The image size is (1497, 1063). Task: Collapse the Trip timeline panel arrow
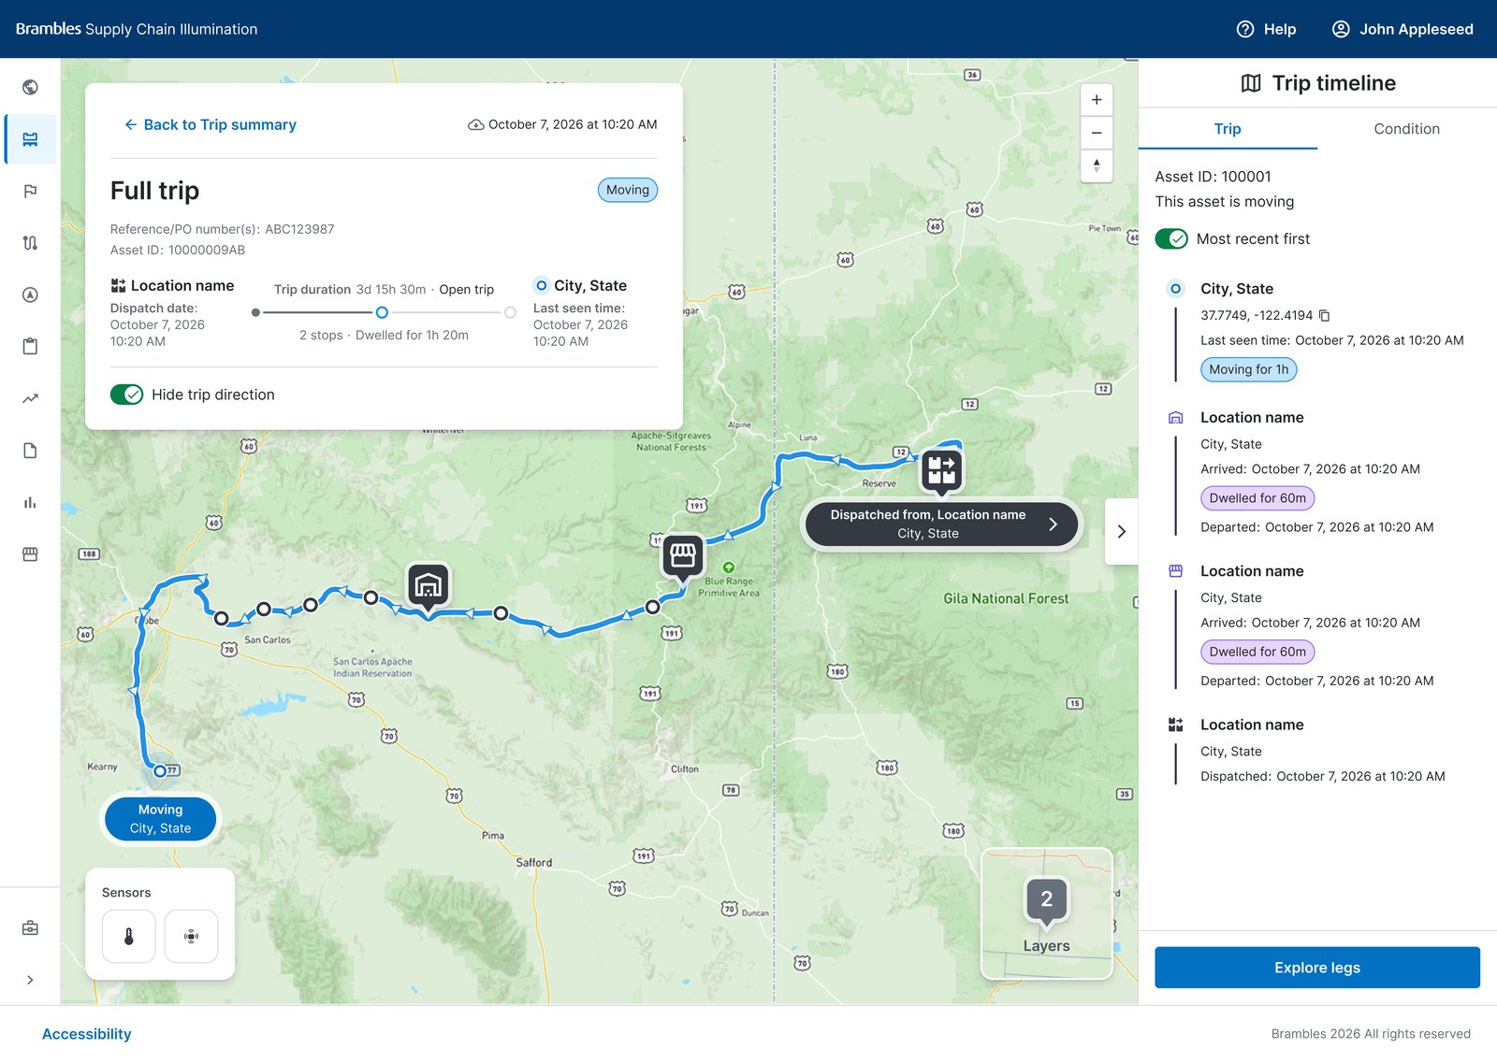(x=1121, y=531)
